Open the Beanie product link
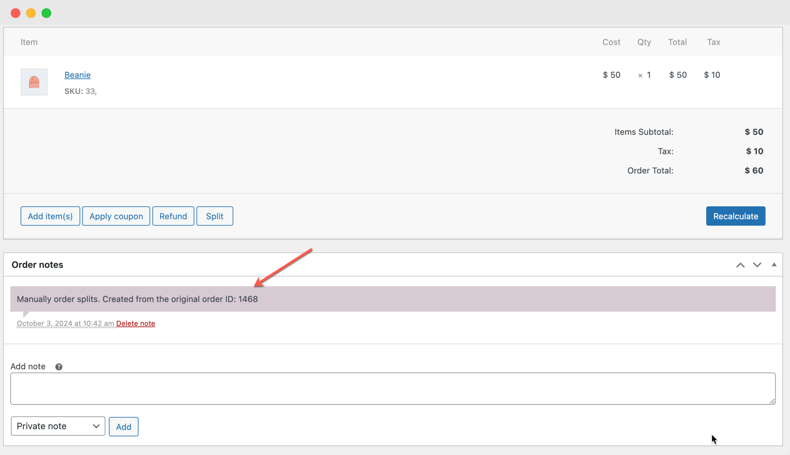790x455 pixels. pyautogui.click(x=77, y=75)
